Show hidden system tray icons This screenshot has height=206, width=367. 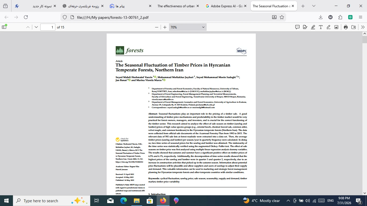[x=288, y=201]
